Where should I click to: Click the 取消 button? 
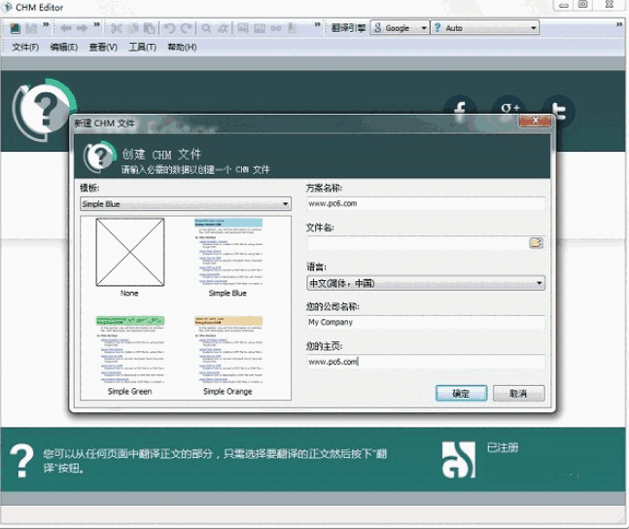[x=518, y=393]
